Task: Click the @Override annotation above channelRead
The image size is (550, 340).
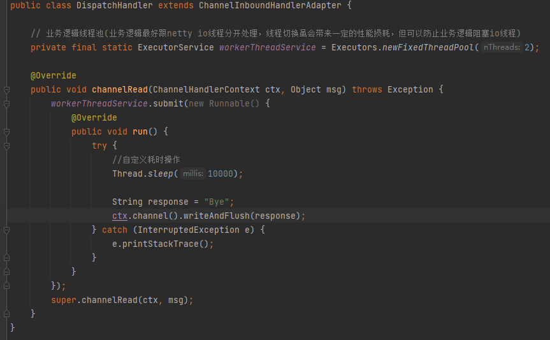Action: pos(54,75)
